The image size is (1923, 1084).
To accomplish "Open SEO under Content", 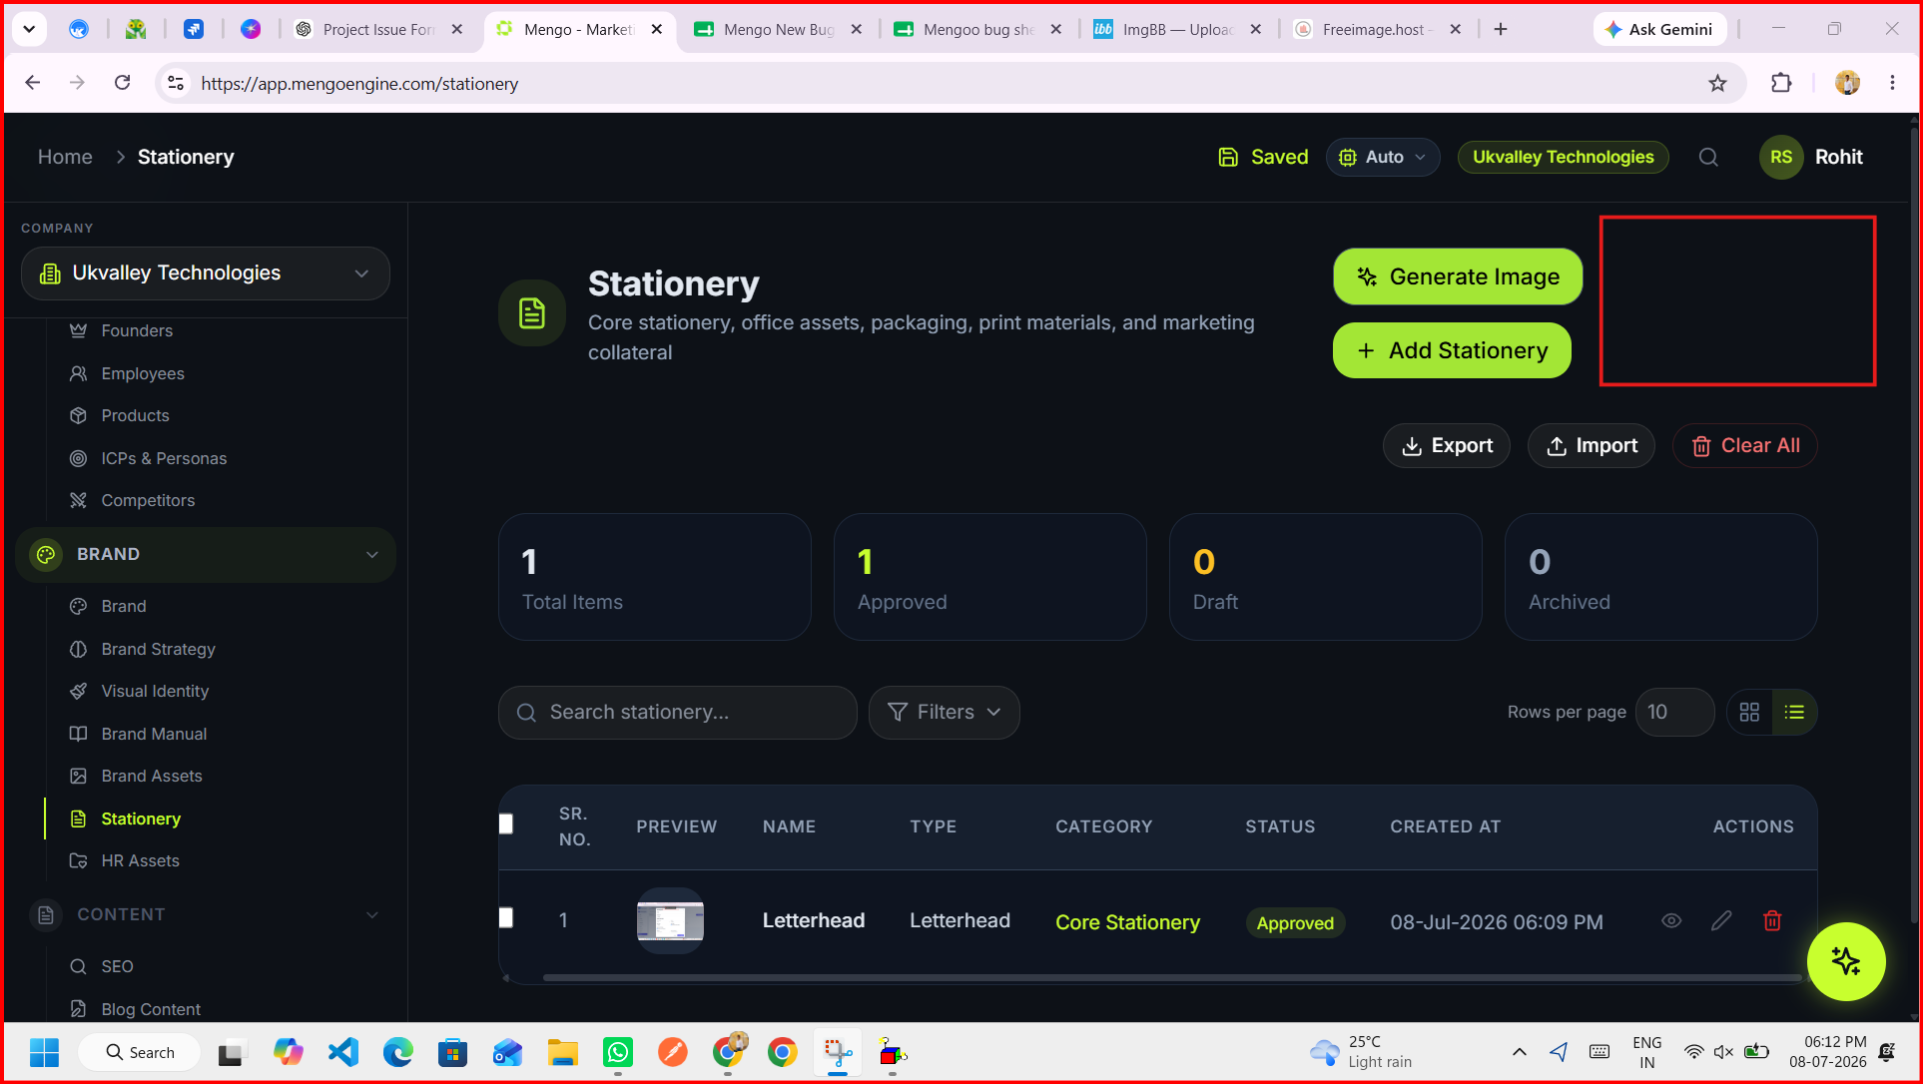I will (x=117, y=966).
